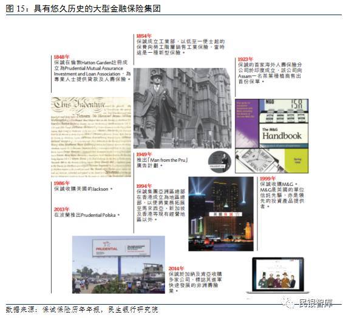The image size is (343, 318).
Task: Click the circular Man from the Pru icon
Action: [x=219, y=162]
